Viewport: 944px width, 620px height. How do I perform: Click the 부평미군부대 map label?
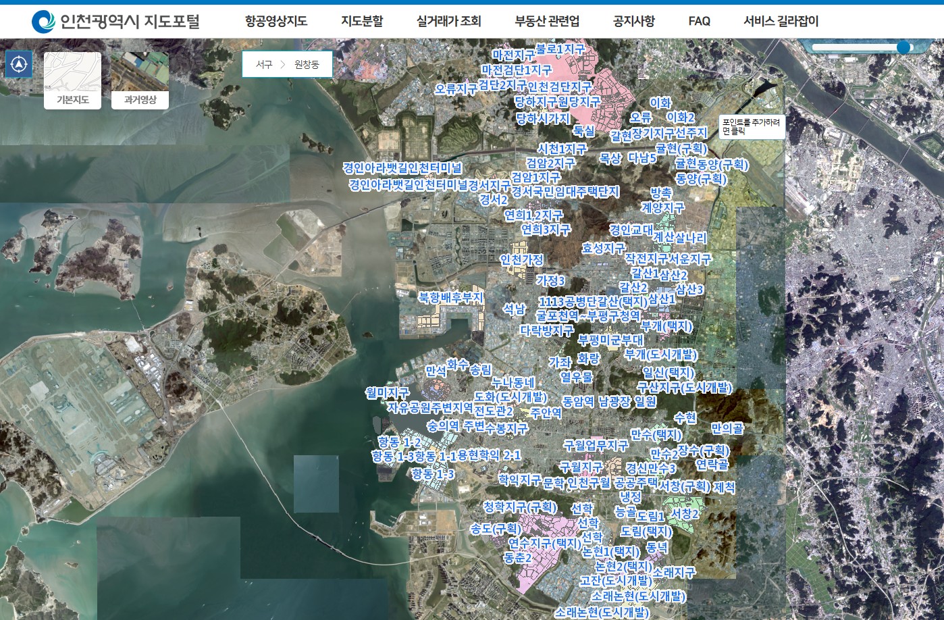click(x=610, y=340)
